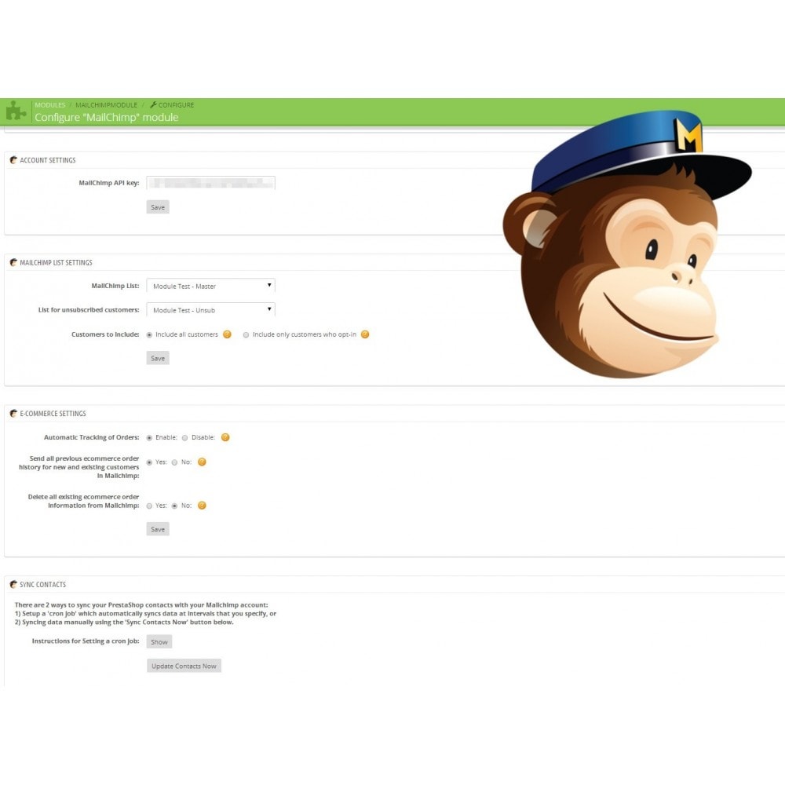Click the E-Commerce Settings section icon

click(x=13, y=414)
